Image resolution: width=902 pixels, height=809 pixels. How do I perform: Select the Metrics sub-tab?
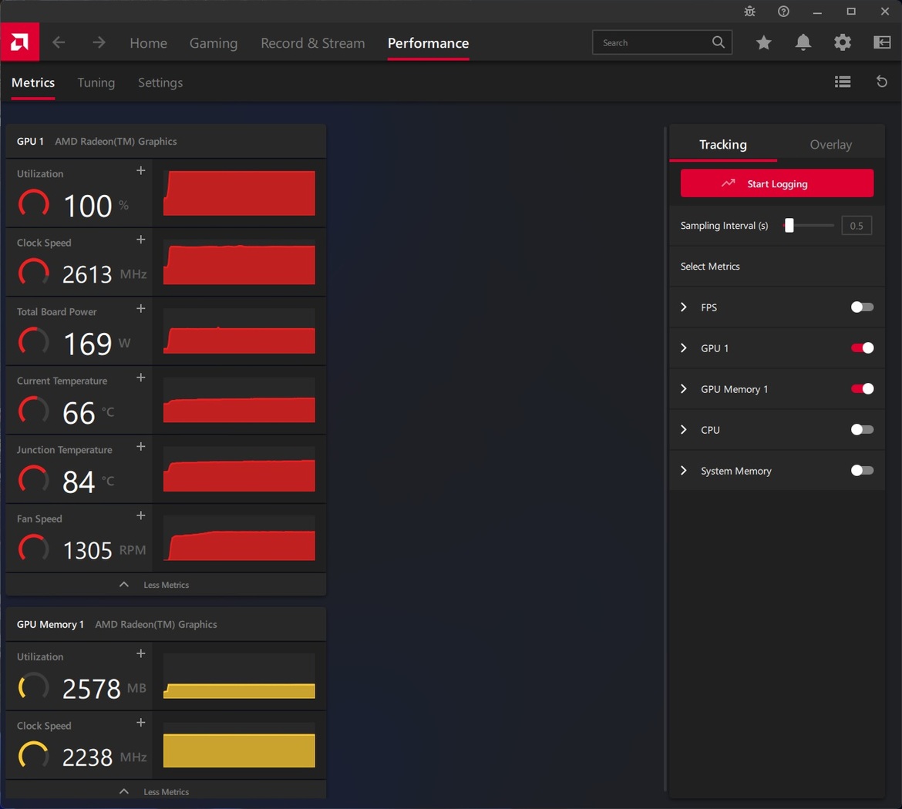(33, 82)
